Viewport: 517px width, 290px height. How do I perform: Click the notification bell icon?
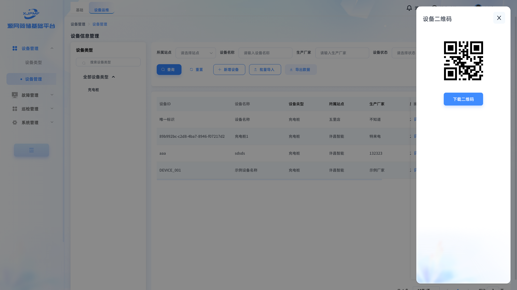point(409,8)
